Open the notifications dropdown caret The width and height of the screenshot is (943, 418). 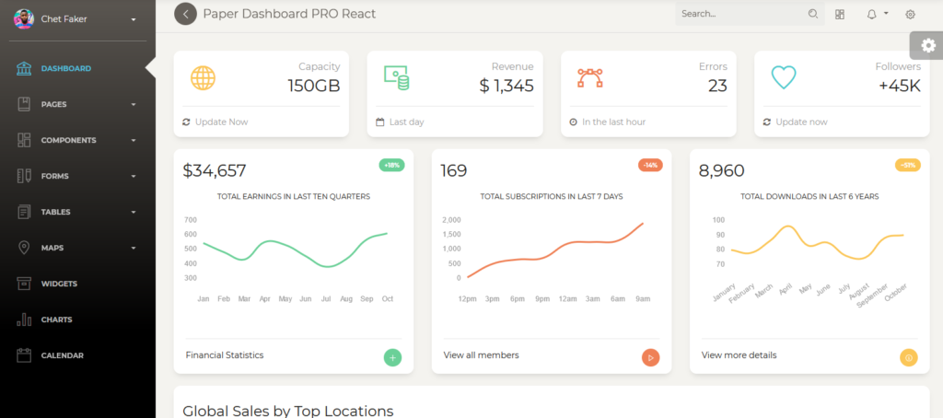click(886, 13)
